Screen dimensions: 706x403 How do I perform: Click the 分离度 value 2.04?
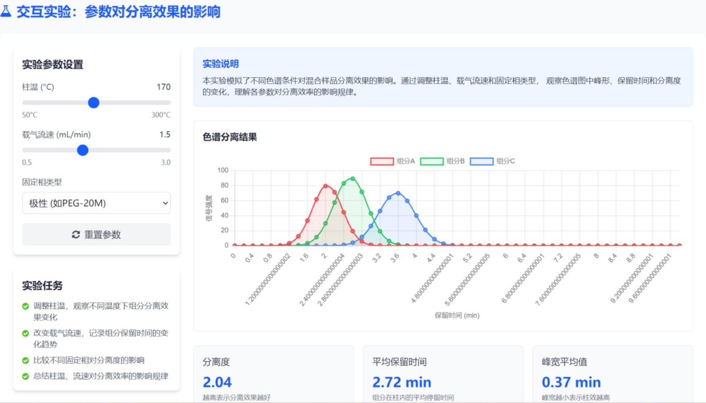pos(217,382)
